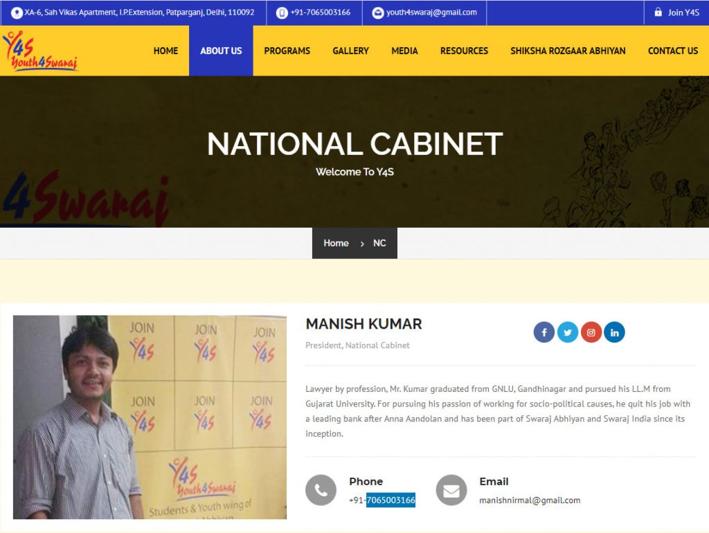Click the grey phone handset icon
The height and width of the screenshot is (533, 709).
pyautogui.click(x=321, y=490)
